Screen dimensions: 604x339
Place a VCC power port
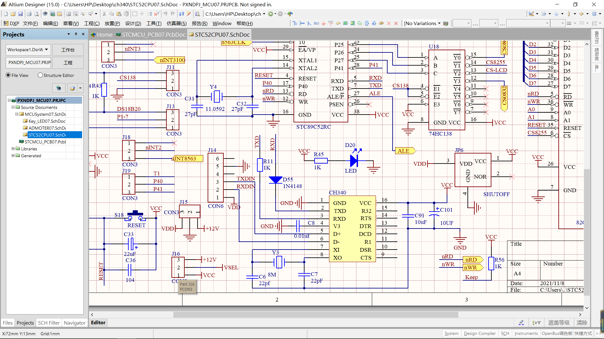point(331,23)
